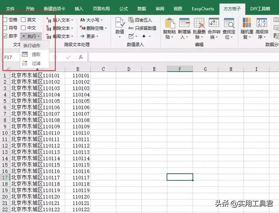
Task: Select row 12 header
Action: (5, 145)
